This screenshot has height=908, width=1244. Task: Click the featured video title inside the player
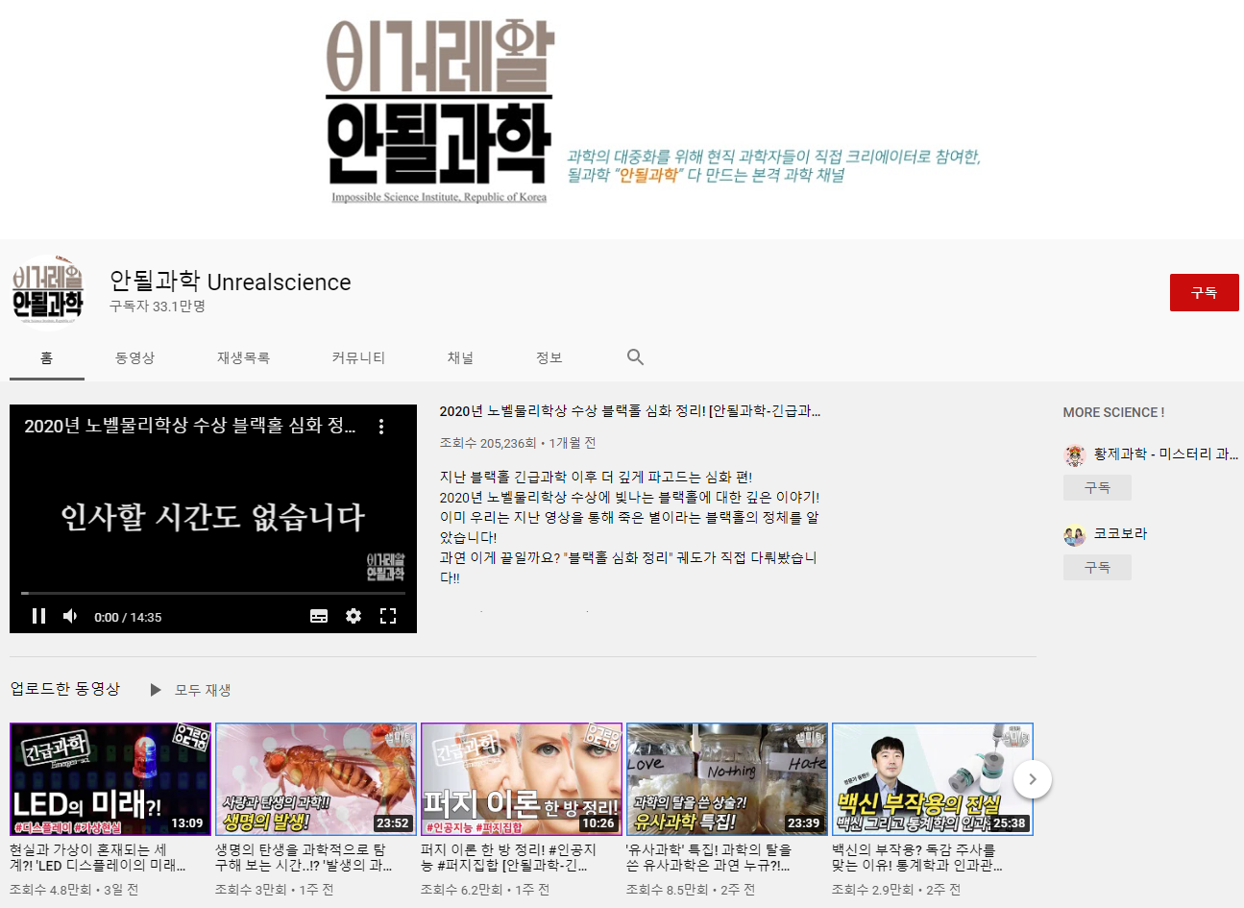pos(190,426)
